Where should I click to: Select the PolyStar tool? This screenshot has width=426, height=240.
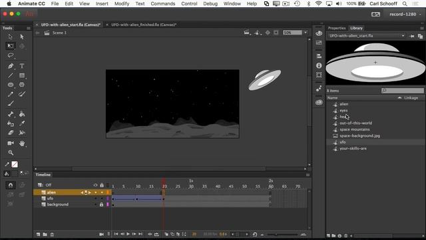(x=22, y=85)
